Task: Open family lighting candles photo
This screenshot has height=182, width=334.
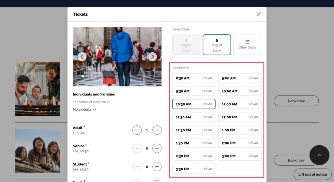Action: tap(38, 89)
